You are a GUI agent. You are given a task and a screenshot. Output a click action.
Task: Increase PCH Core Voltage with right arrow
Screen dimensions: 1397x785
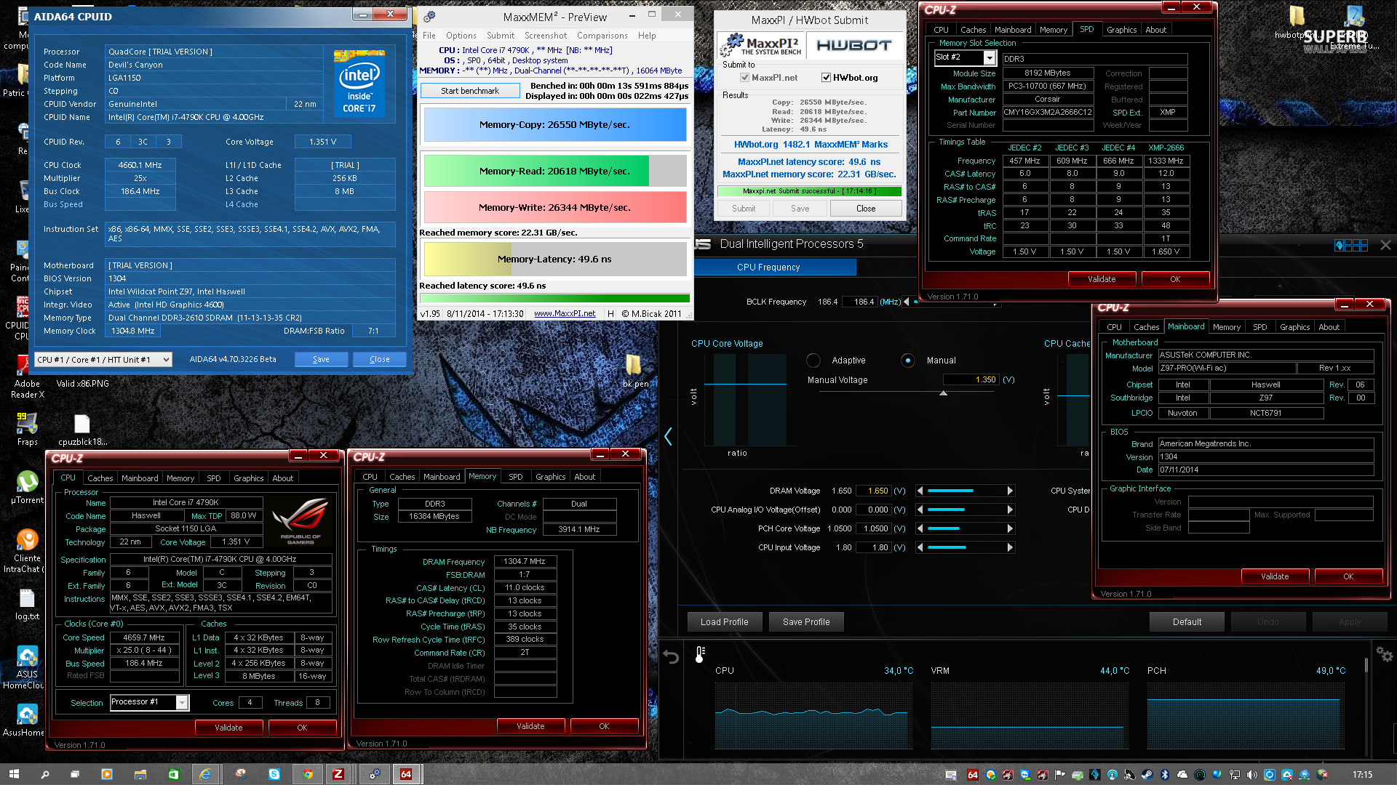1010,529
